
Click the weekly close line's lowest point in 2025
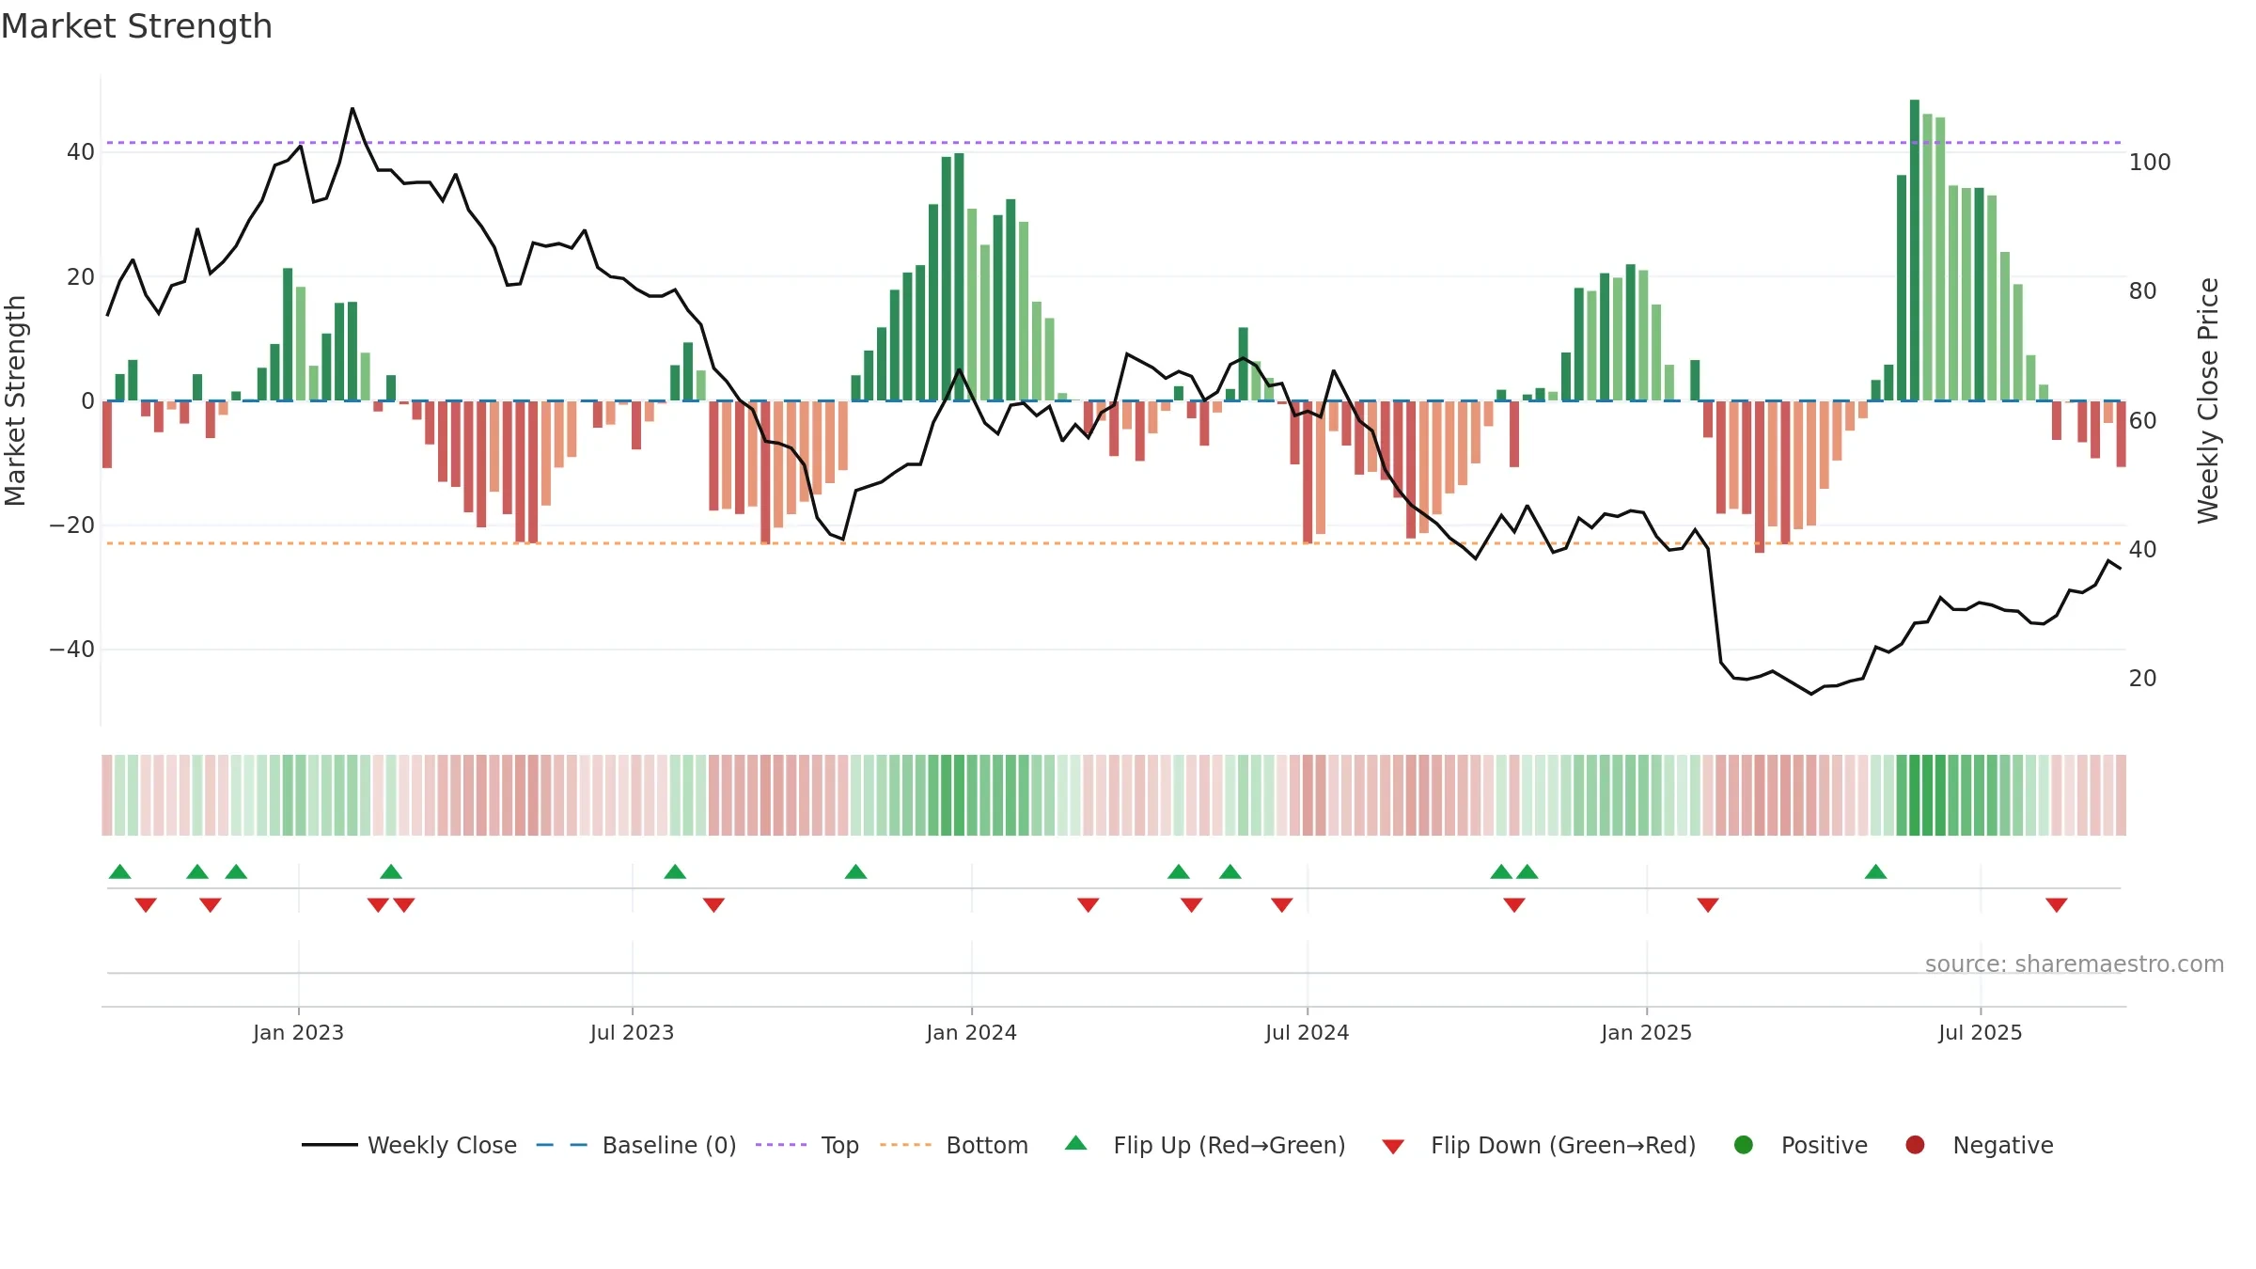(1811, 694)
